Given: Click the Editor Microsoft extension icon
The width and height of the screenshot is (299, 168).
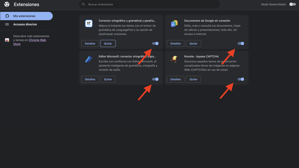Looking at the screenshot, I should tap(89, 59).
